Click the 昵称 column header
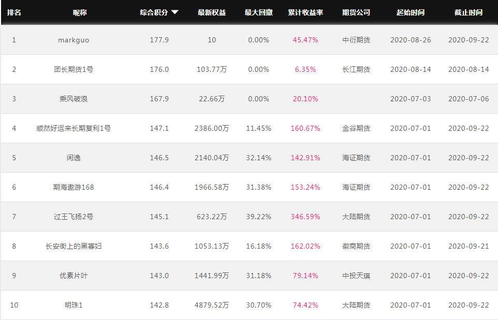Viewport: 498px width, 320px height. [80, 12]
